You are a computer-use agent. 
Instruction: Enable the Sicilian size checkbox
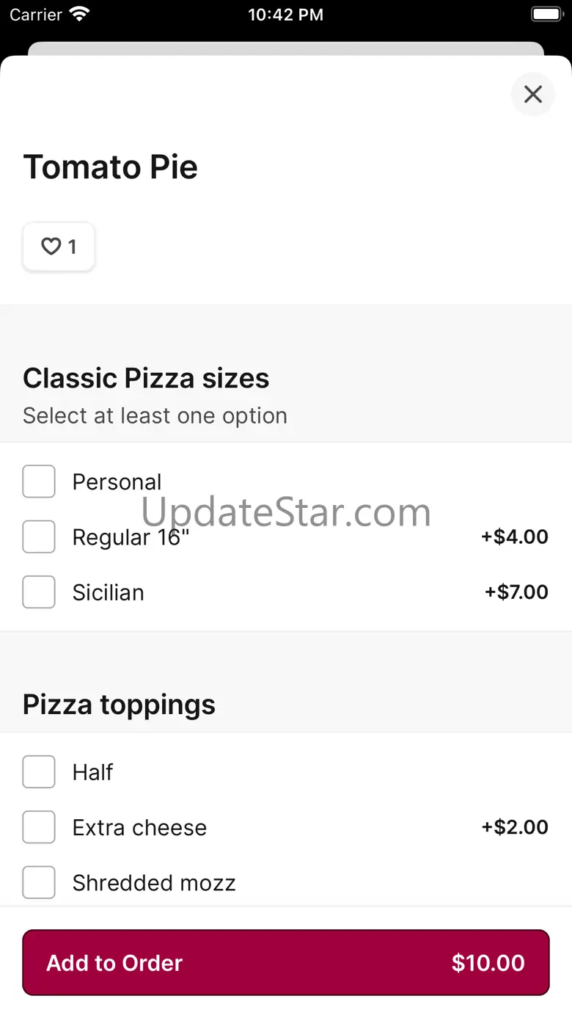[x=39, y=592]
